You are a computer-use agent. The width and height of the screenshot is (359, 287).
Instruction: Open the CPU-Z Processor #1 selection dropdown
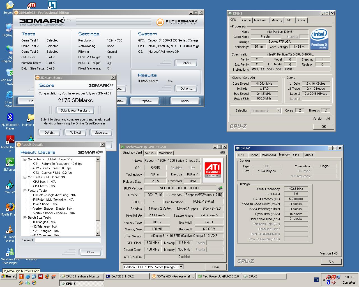(279, 111)
